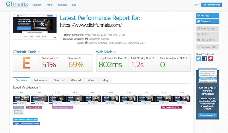Share report on Twitter icon
The image size is (228, 133).
(x=198, y=59)
